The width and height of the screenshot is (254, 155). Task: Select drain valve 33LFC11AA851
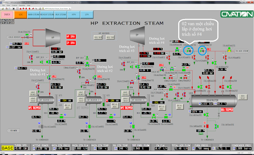coord(31,57)
